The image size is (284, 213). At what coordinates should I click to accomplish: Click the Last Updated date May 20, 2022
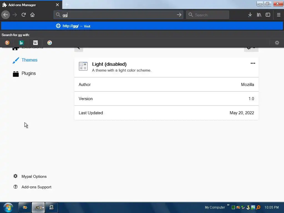pyautogui.click(x=242, y=113)
